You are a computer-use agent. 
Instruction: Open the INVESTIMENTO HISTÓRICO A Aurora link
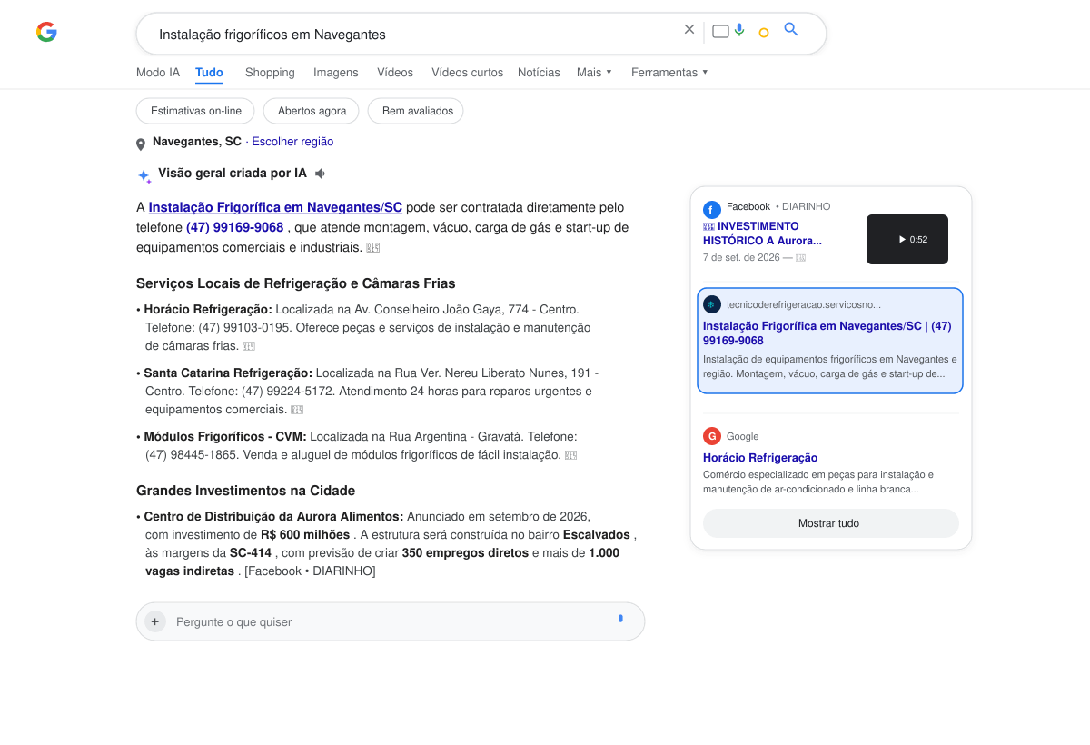click(x=763, y=233)
